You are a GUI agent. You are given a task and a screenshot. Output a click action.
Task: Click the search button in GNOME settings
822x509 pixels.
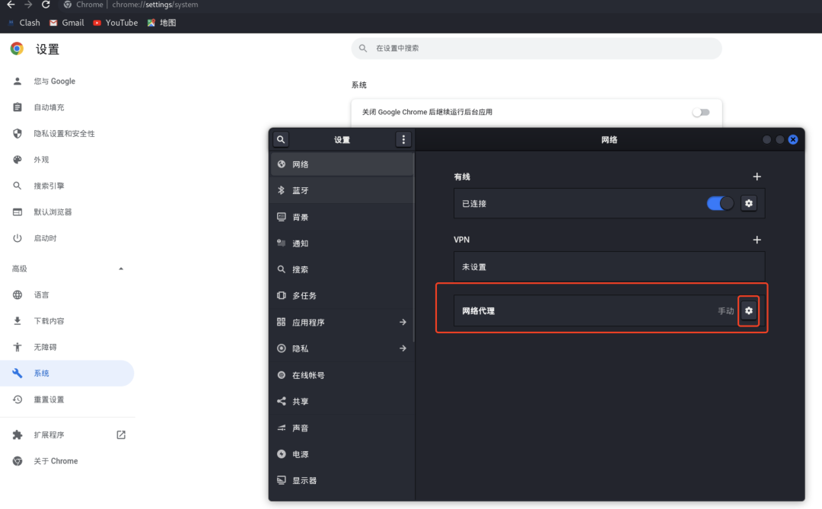pyautogui.click(x=281, y=139)
